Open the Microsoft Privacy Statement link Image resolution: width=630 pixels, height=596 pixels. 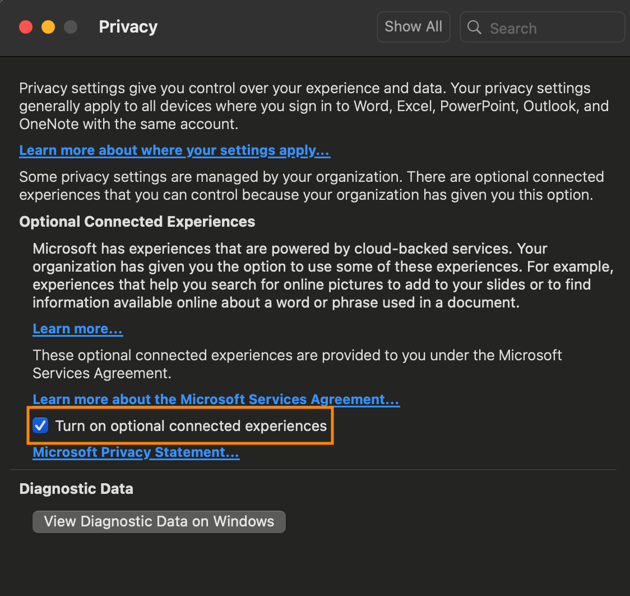136,452
